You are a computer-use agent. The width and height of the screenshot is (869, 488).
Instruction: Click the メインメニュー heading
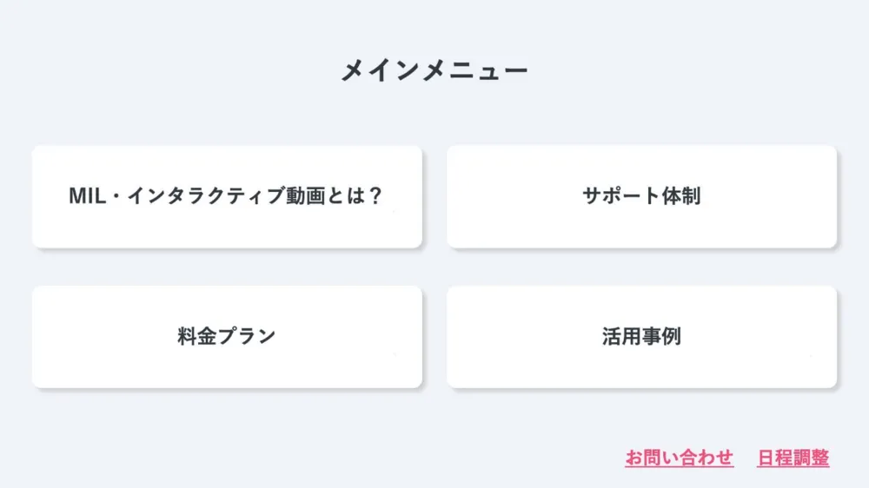click(x=434, y=70)
